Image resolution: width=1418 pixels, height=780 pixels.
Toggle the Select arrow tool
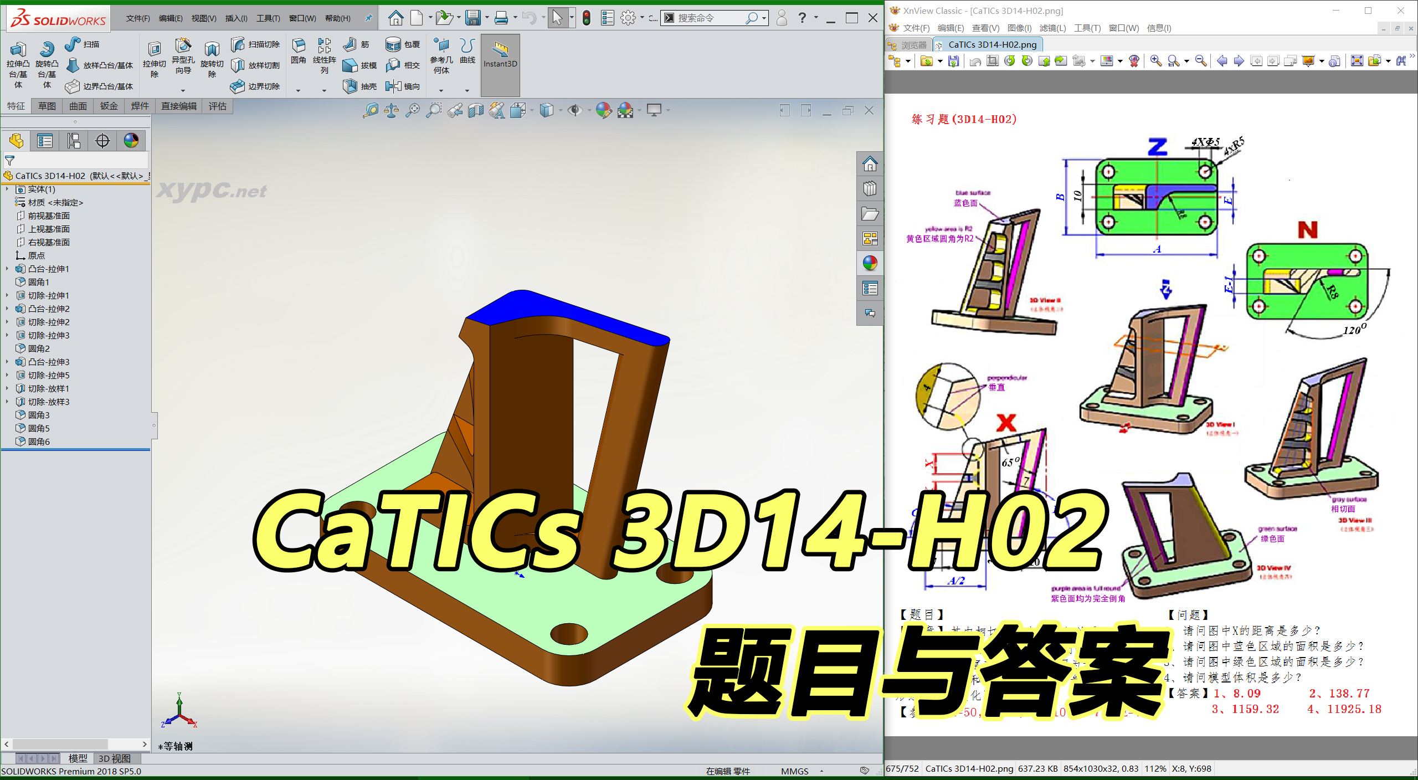(x=557, y=18)
